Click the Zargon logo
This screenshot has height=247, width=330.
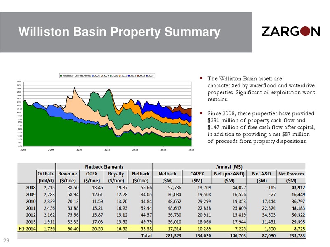291,31
